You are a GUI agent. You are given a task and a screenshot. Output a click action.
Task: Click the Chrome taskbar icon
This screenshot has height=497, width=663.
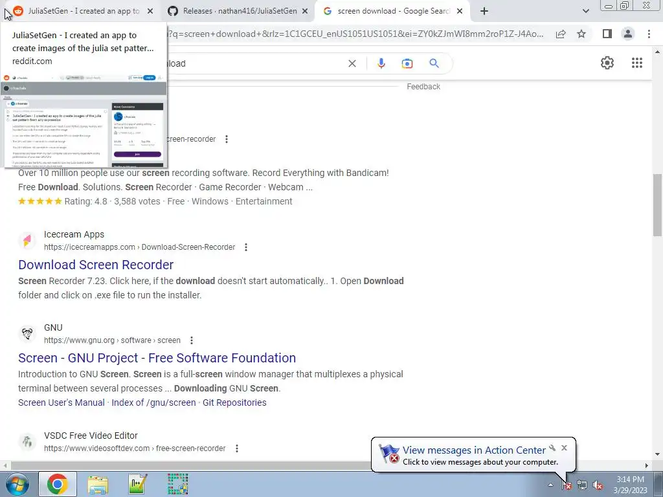(x=58, y=484)
